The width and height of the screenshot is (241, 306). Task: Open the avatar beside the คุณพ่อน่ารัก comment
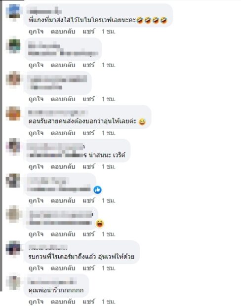coord(13,282)
